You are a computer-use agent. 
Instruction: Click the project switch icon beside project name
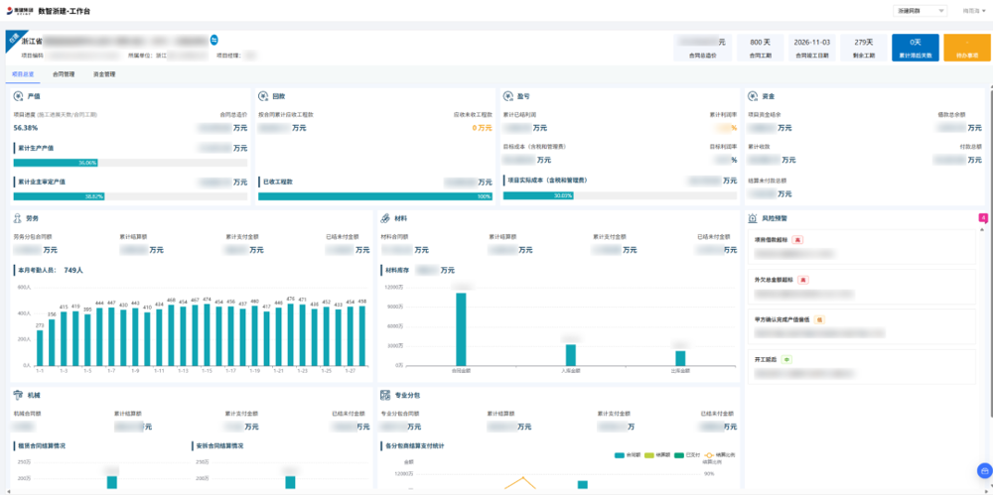[213, 40]
